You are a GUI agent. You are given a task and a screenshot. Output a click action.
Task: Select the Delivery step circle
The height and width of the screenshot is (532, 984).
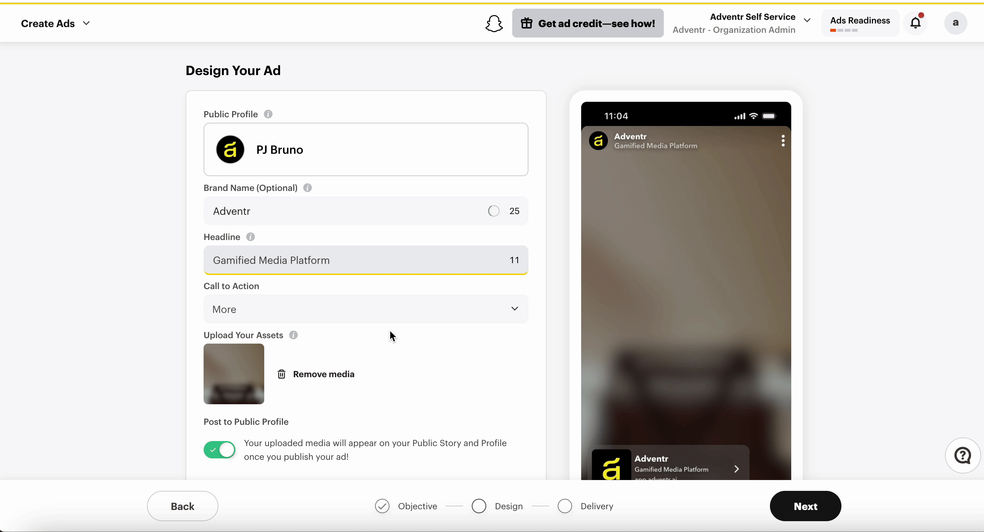pos(565,506)
